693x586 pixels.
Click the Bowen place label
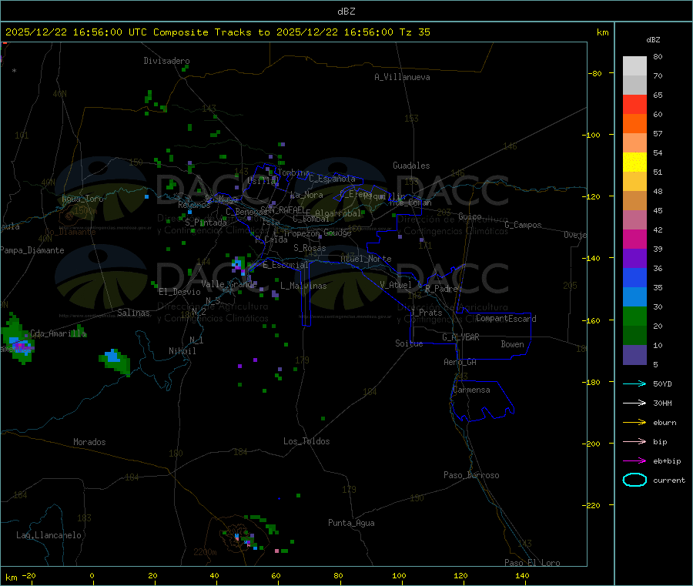(x=513, y=344)
